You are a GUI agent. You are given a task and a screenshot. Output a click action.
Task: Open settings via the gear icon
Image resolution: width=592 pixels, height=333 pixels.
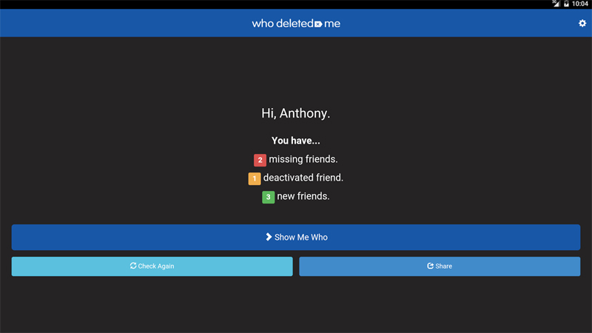(582, 24)
